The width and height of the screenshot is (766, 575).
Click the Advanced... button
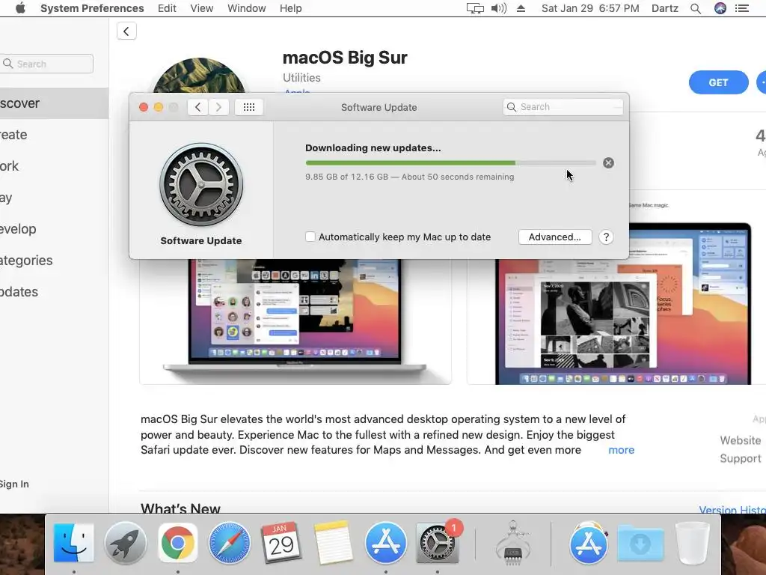[555, 237]
